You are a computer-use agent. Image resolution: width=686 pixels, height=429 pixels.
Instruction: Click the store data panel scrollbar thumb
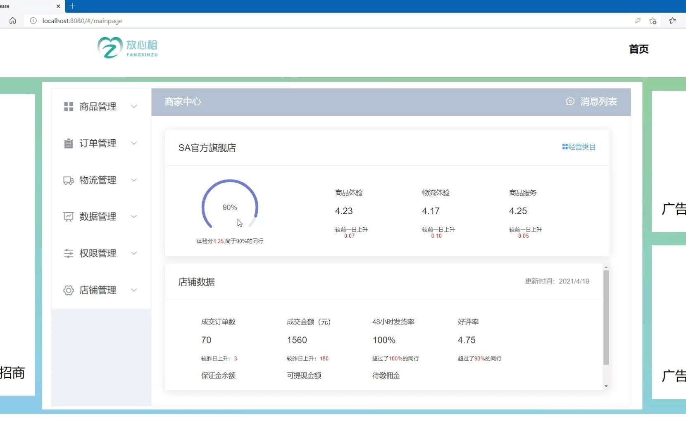[606, 317]
